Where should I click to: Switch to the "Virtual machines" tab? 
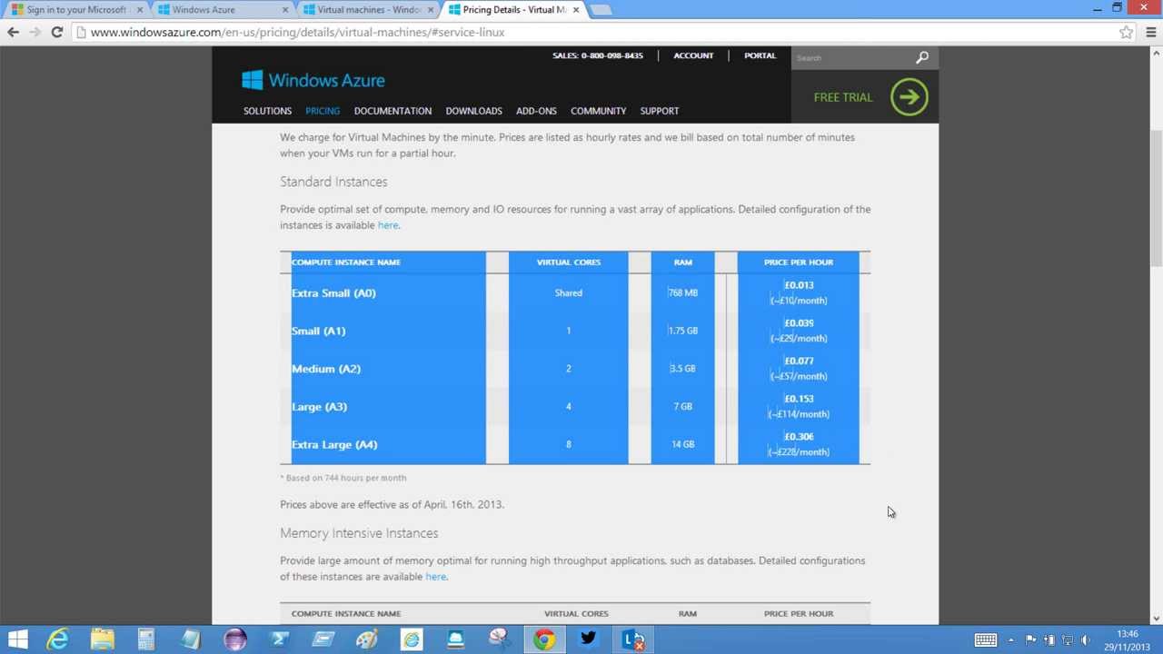coord(369,9)
